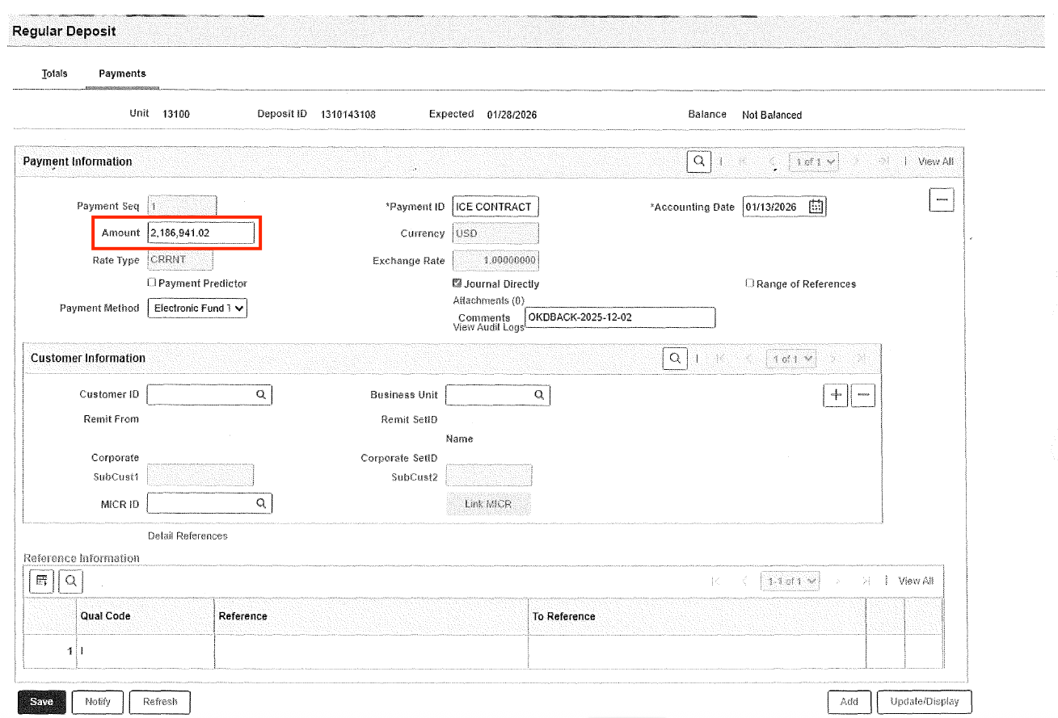This screenshot has width=1058, height=718.
Task: Open MICR ID lookup magnifier
Action: pos(261,503)
